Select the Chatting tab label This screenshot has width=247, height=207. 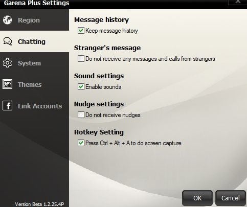[32, 41]
